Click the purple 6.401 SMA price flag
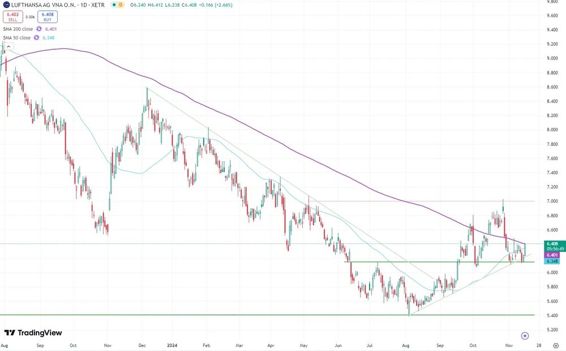 point(552,255)
